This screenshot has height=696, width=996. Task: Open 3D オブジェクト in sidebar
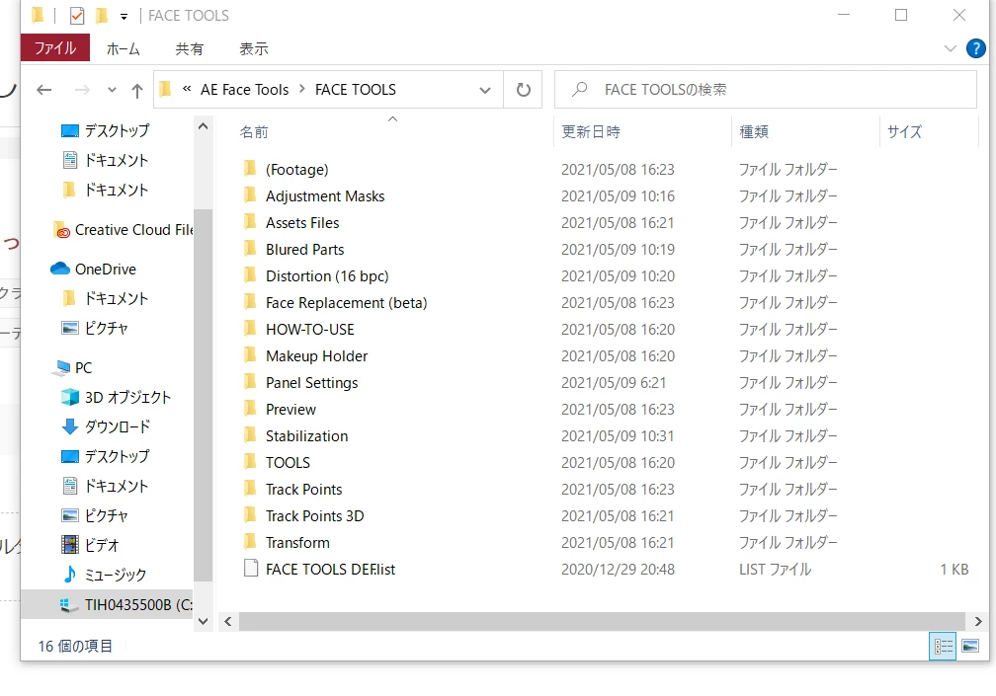coord(117,397)
